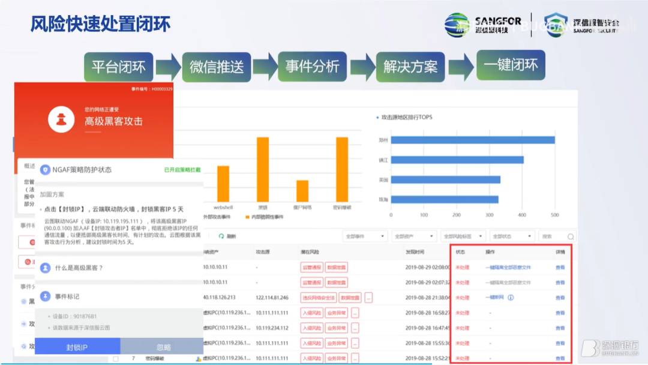Viewport: 648px width, 365px height.
Task: Click the person icon beside 什么是高级黑客
Action: pyautogui.click(x=45, y=268)
